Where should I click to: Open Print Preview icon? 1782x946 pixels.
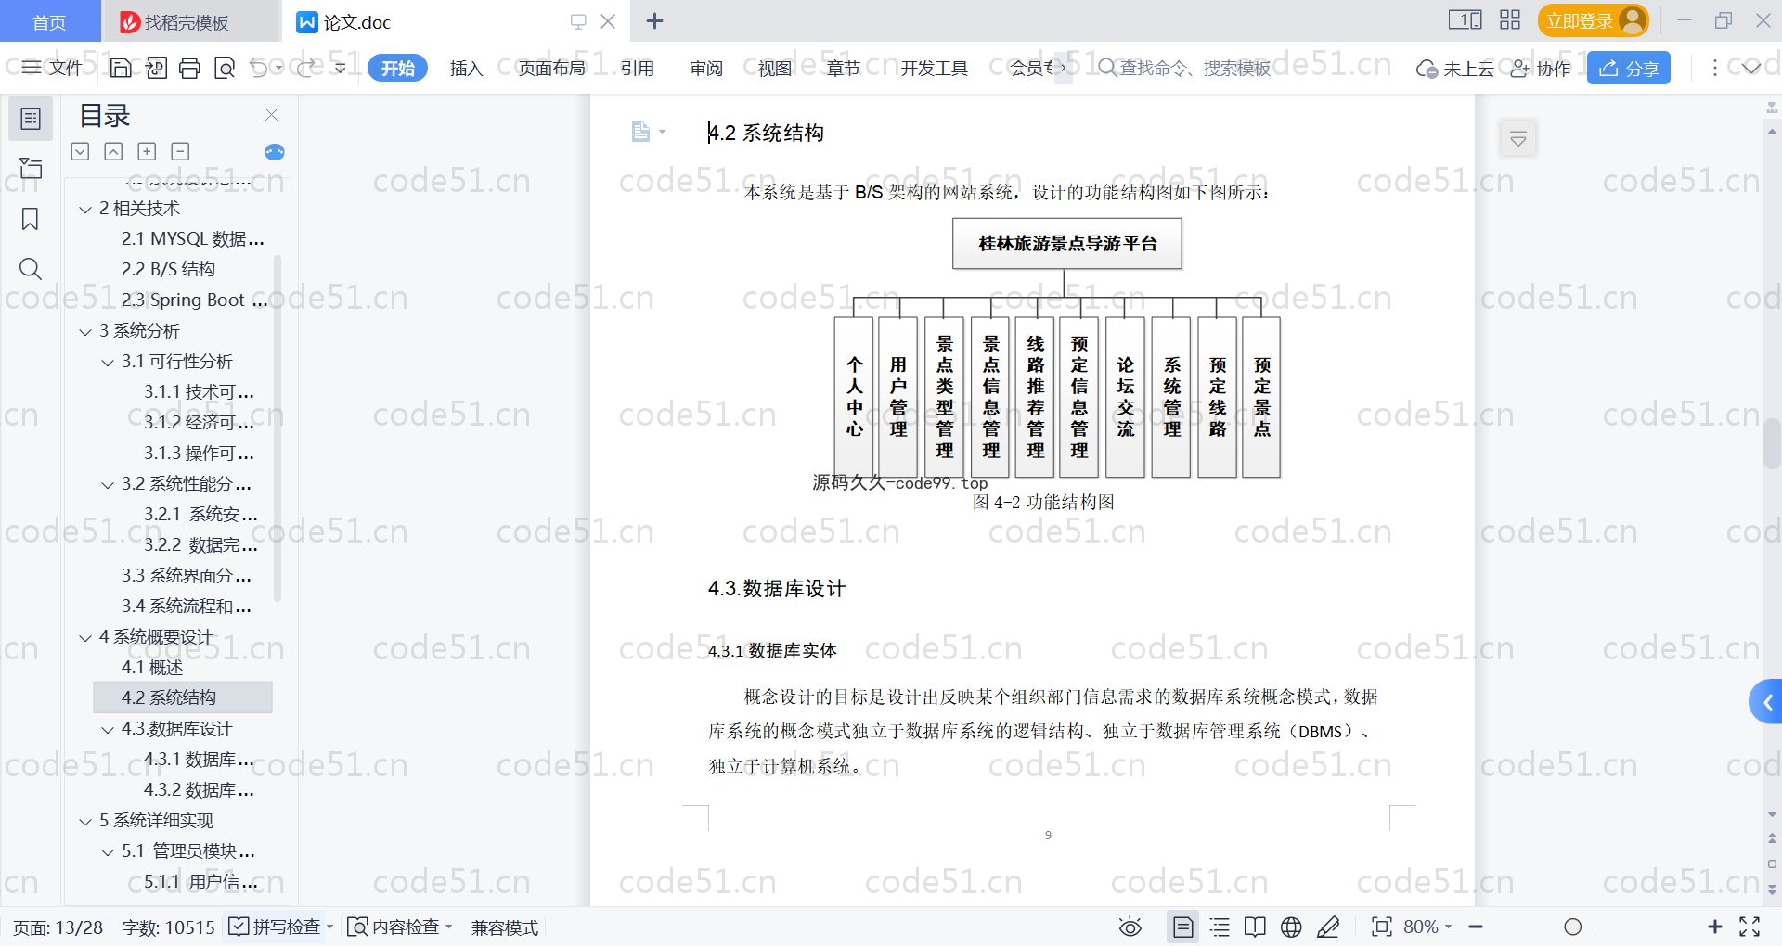224,68
